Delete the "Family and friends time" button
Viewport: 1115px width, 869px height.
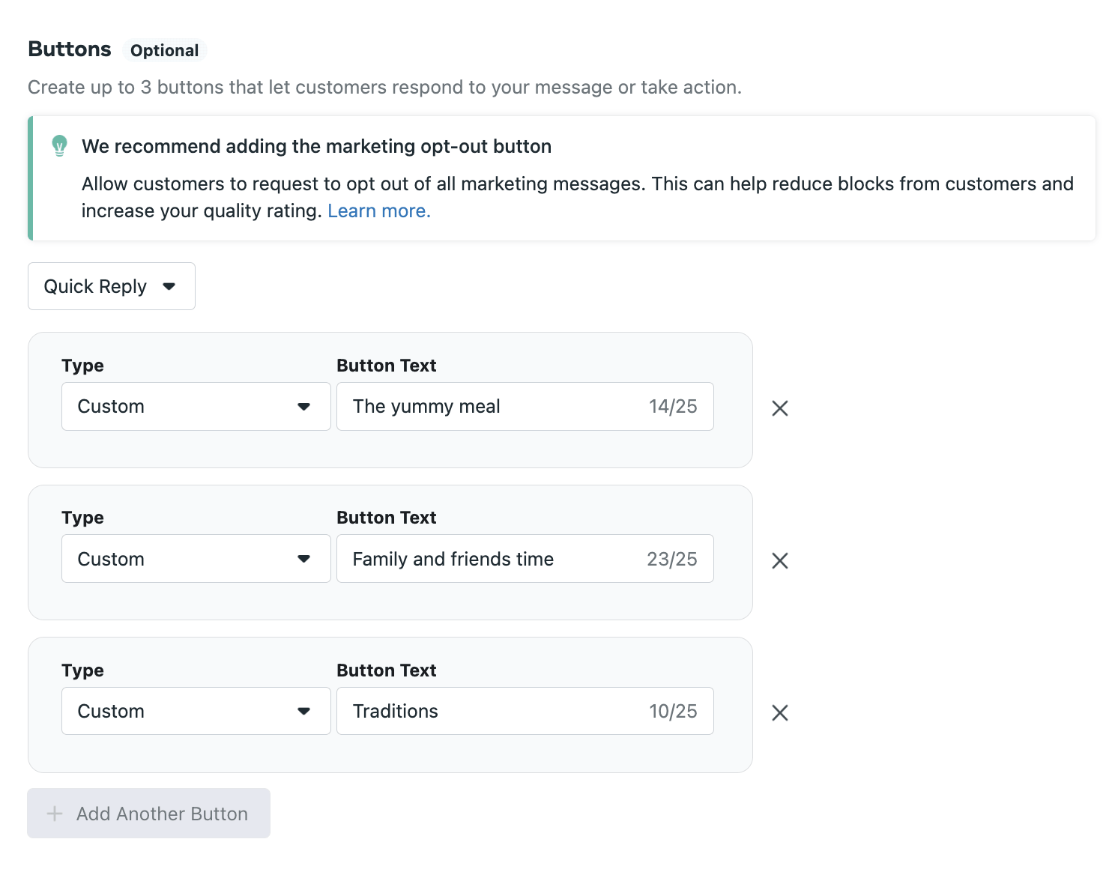(779, 561)
